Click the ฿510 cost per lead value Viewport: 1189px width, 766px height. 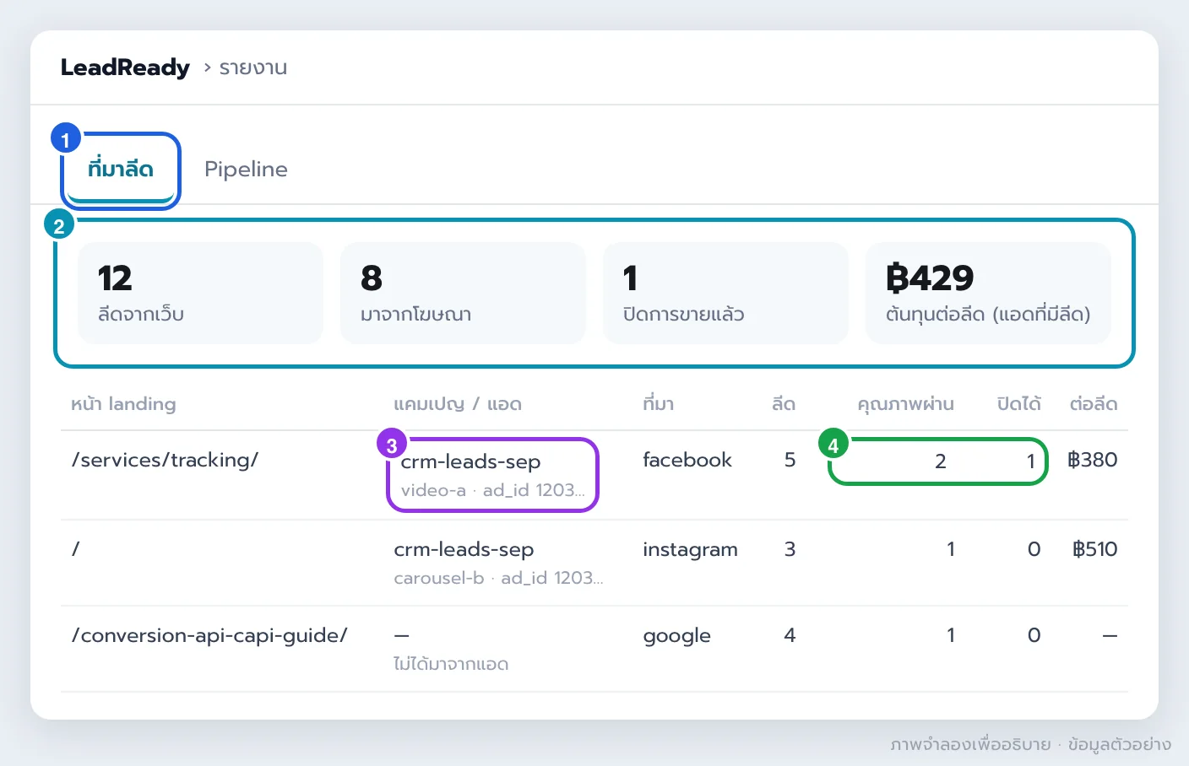pos(1094,549)
